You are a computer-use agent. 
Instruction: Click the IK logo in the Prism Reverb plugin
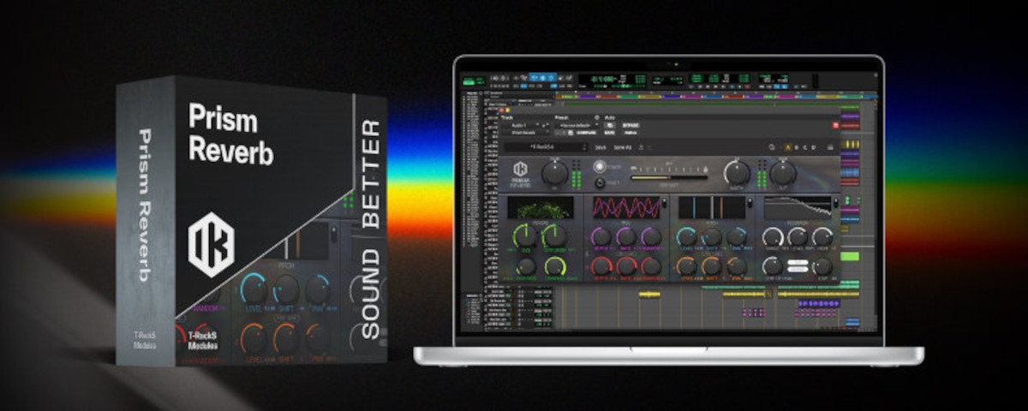coord(521,169)
